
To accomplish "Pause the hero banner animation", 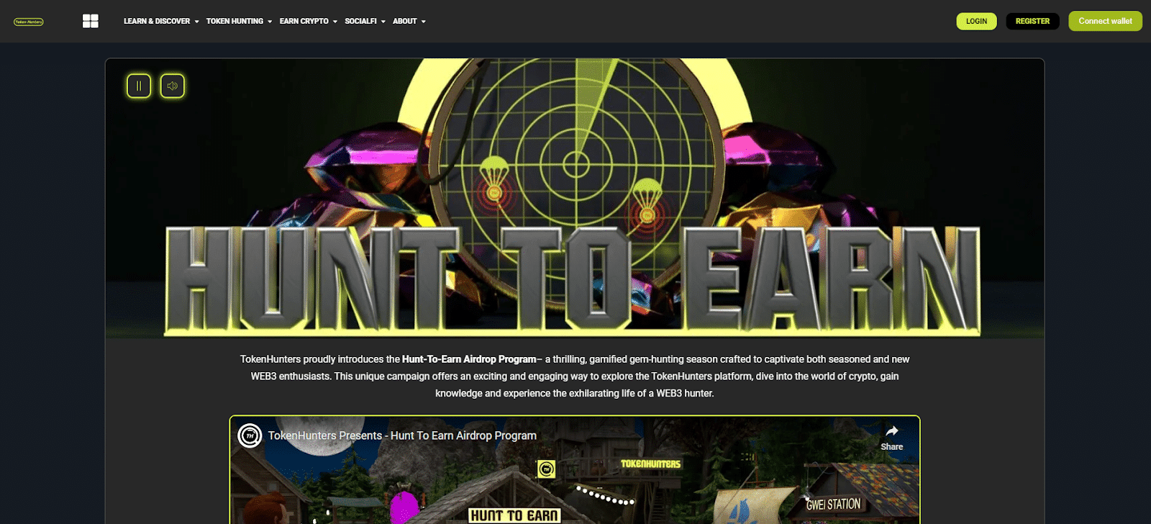I will point(139,86).
